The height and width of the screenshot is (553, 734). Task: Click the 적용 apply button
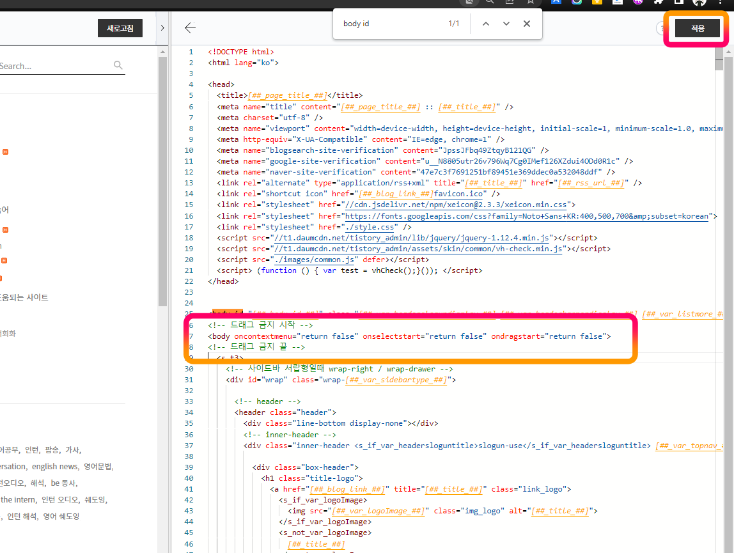[x=697, y=28]
